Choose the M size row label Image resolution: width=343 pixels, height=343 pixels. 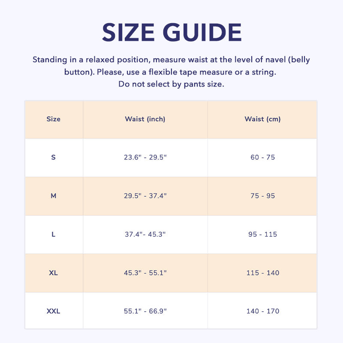click(x=54, y=196)
